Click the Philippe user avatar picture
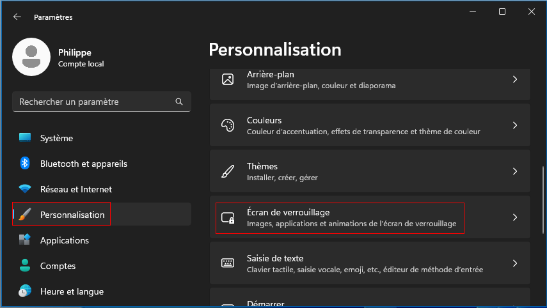Screen dimensions: 547x308 (31, 57)
